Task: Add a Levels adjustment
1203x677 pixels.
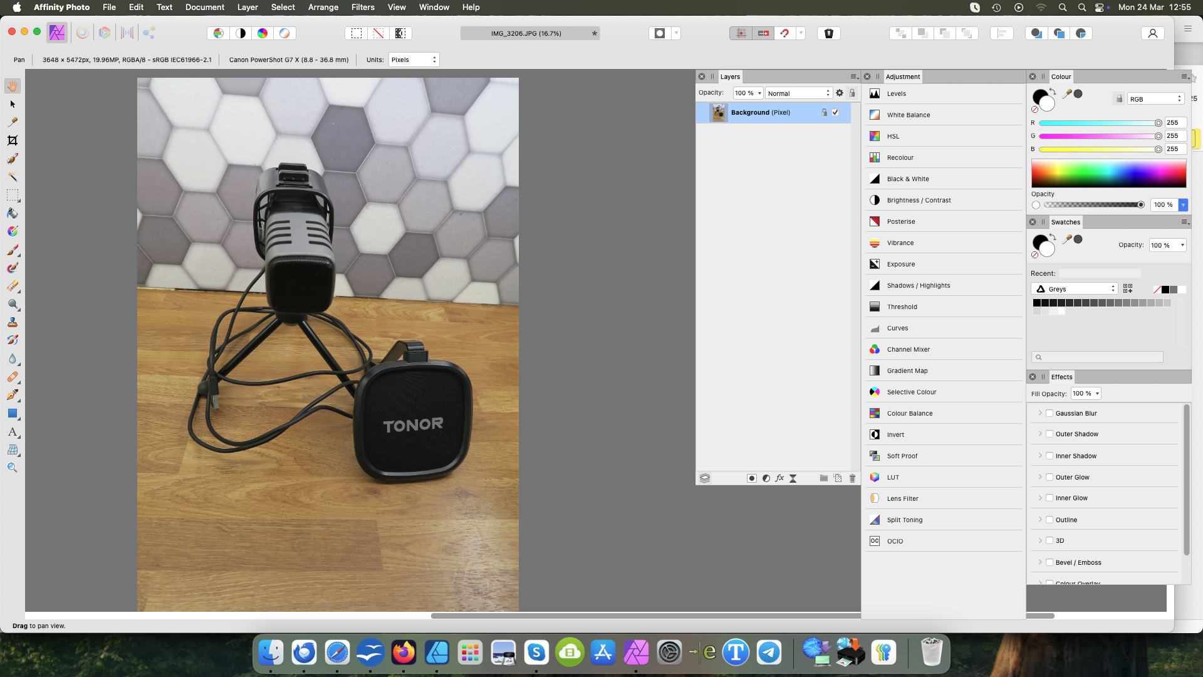Action: point(943,93)
